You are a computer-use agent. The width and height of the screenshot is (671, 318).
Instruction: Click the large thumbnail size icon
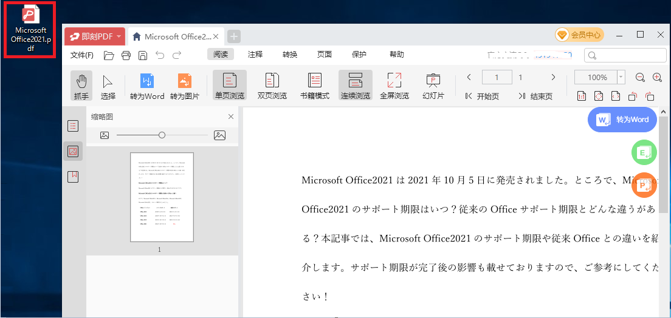(219, 135)
